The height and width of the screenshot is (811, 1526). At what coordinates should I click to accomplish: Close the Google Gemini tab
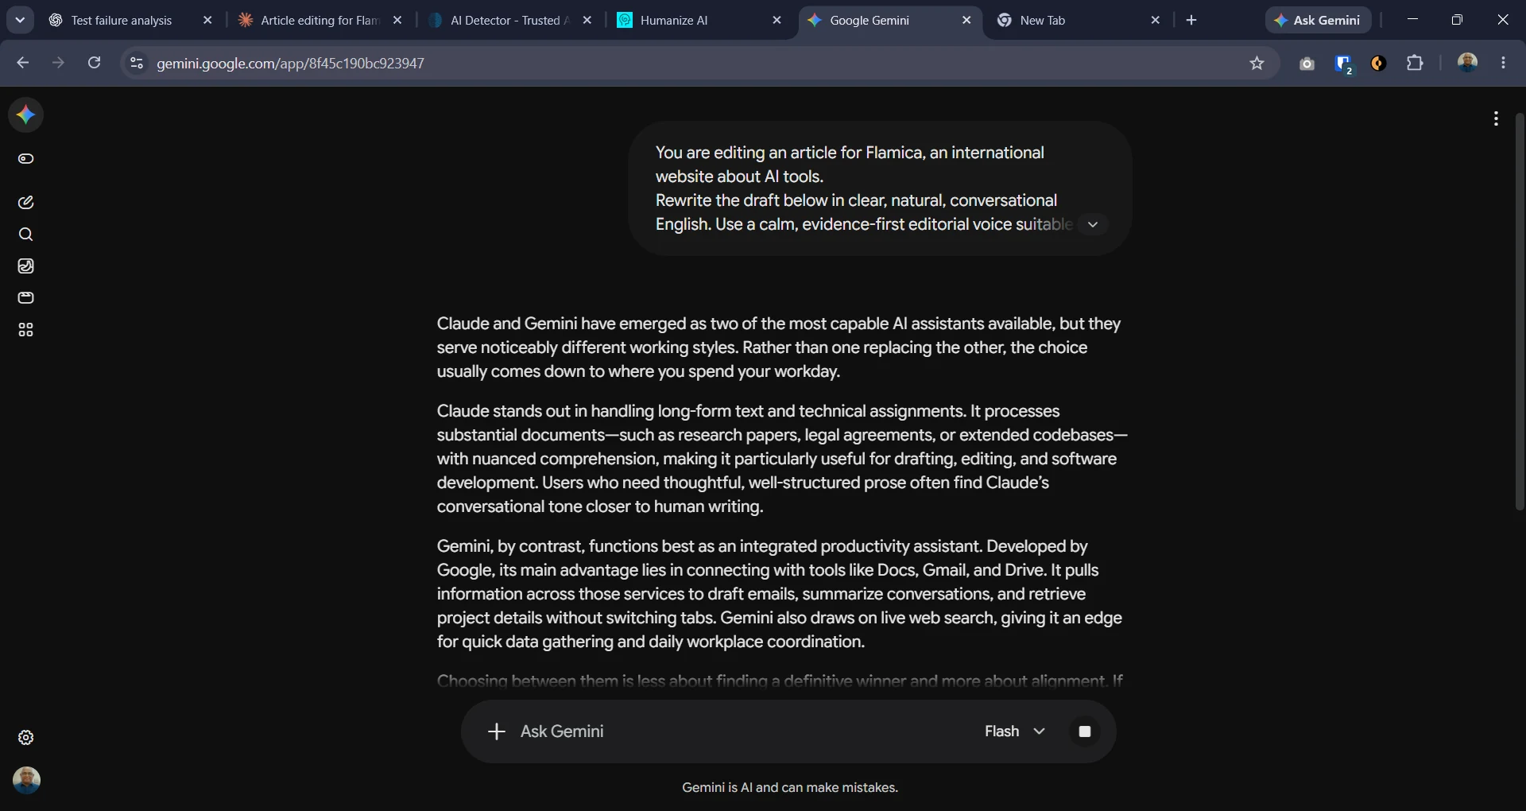(x=966, y=21)
